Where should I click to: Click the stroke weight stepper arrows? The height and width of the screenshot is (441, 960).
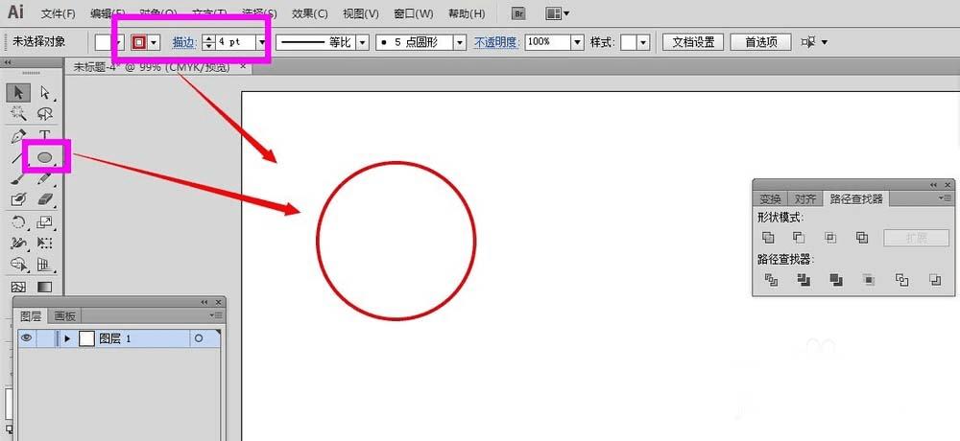208,42
